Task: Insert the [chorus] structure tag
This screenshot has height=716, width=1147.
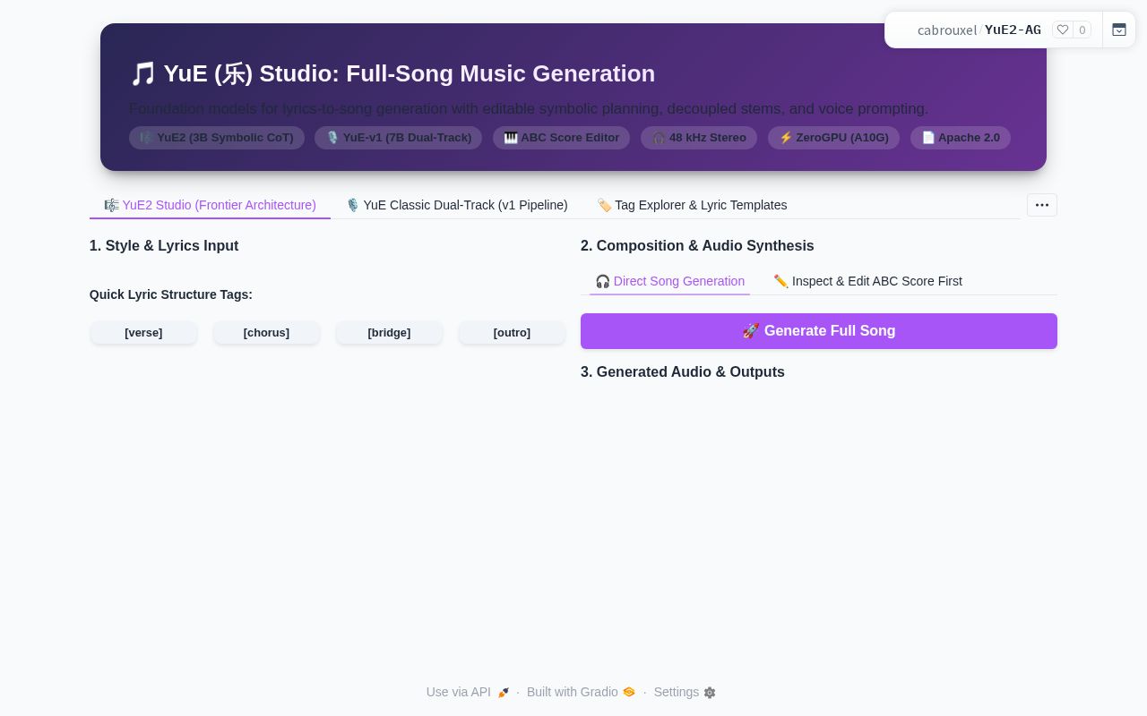Action: pyautogui.click(x=266, y=333)
